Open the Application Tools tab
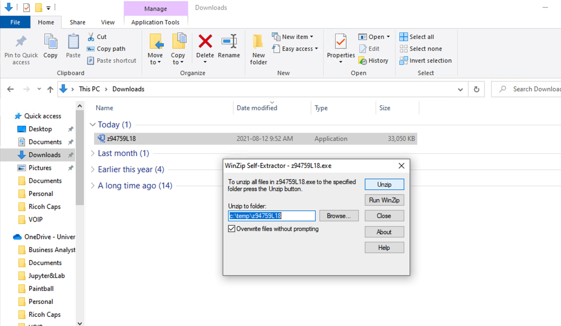Image resolution: width=561 pixels, height=326 pixels. point(155,22)
